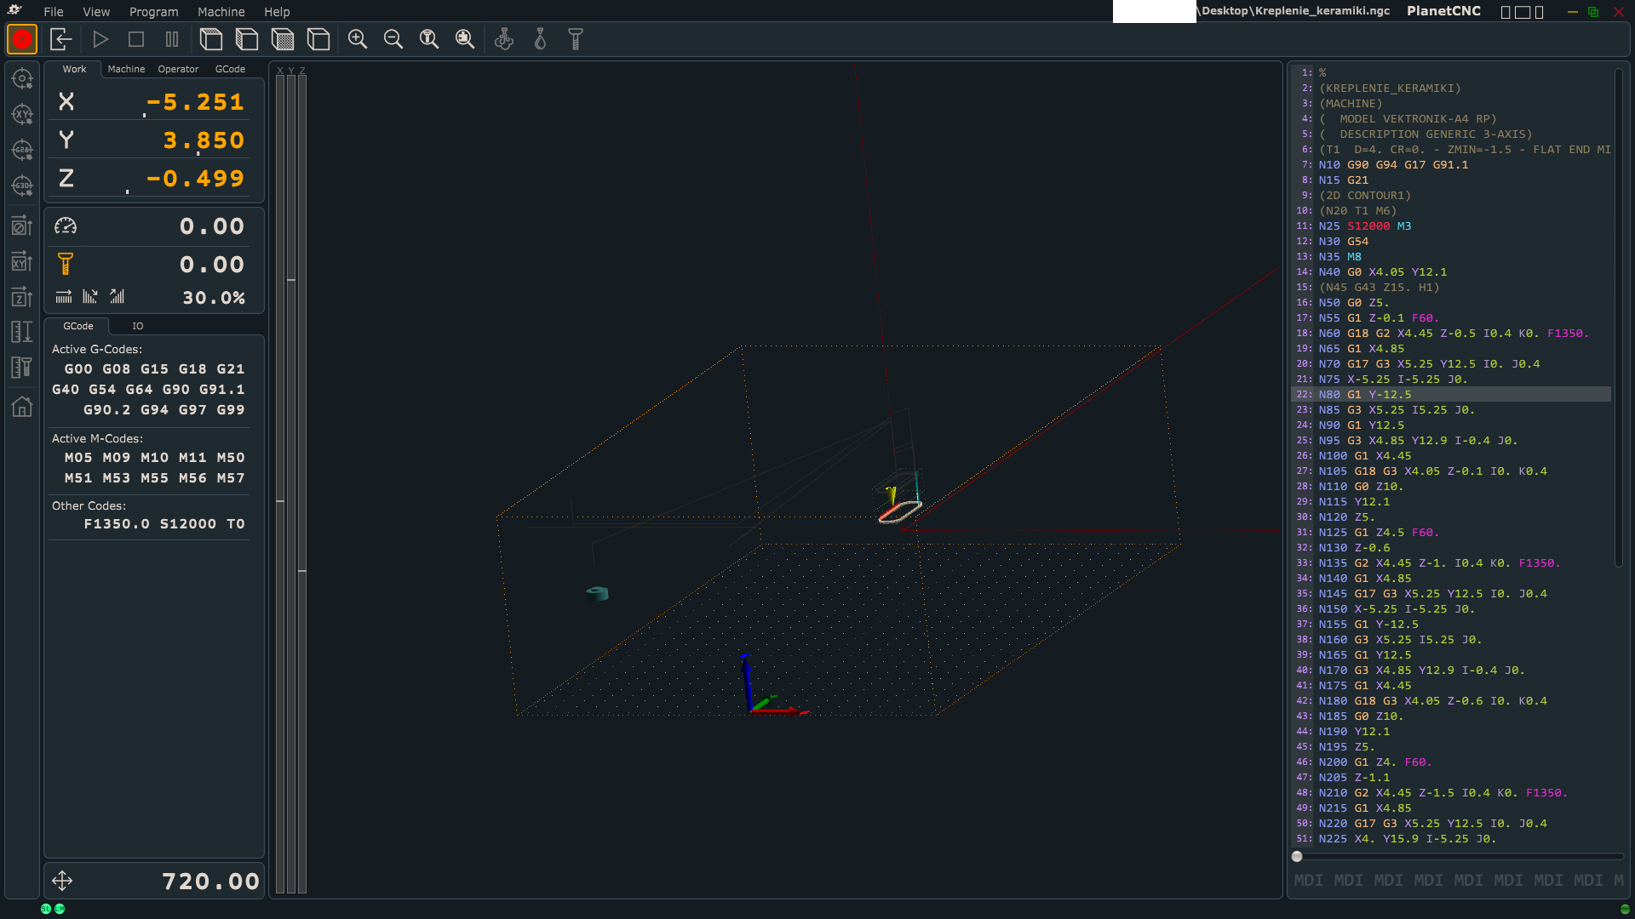
Task: Toggle the coolant flood droplet icon
Action: [x=540, y=39]
